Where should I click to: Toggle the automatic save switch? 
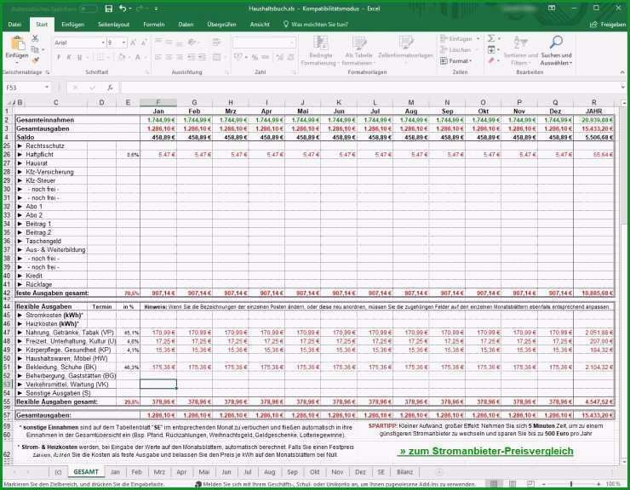88,9
